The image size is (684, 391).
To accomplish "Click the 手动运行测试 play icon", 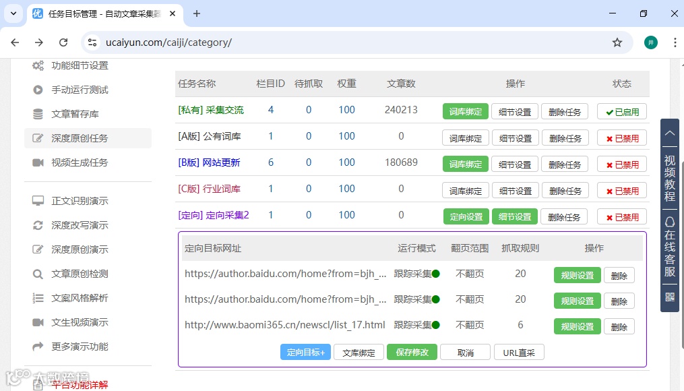I will pyautogui.click(x=38, y=90).
